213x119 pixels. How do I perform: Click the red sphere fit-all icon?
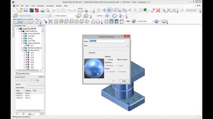click(158, 10)
